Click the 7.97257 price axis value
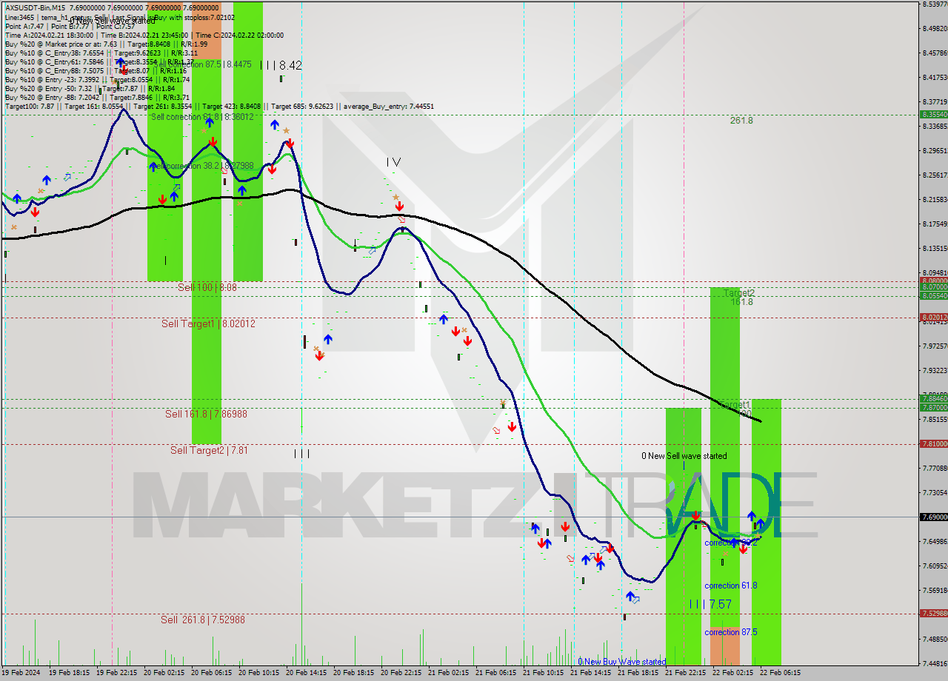Screen dimensions: 948x681 click(x=935, y=346)
